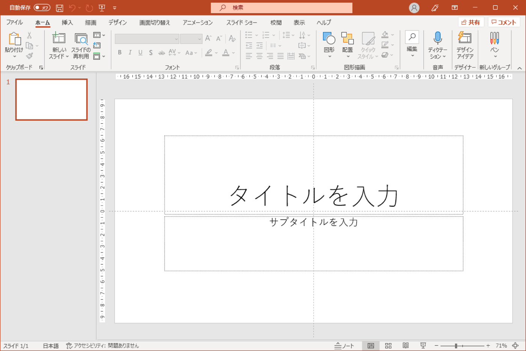
Task: Toggle text Shadow (S) formatting
Action: point(151,53)
